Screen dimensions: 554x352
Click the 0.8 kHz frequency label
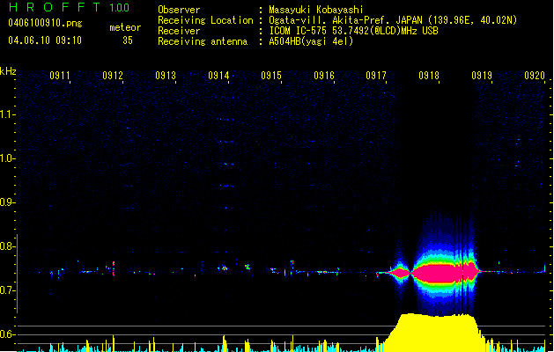coord(7,246)
